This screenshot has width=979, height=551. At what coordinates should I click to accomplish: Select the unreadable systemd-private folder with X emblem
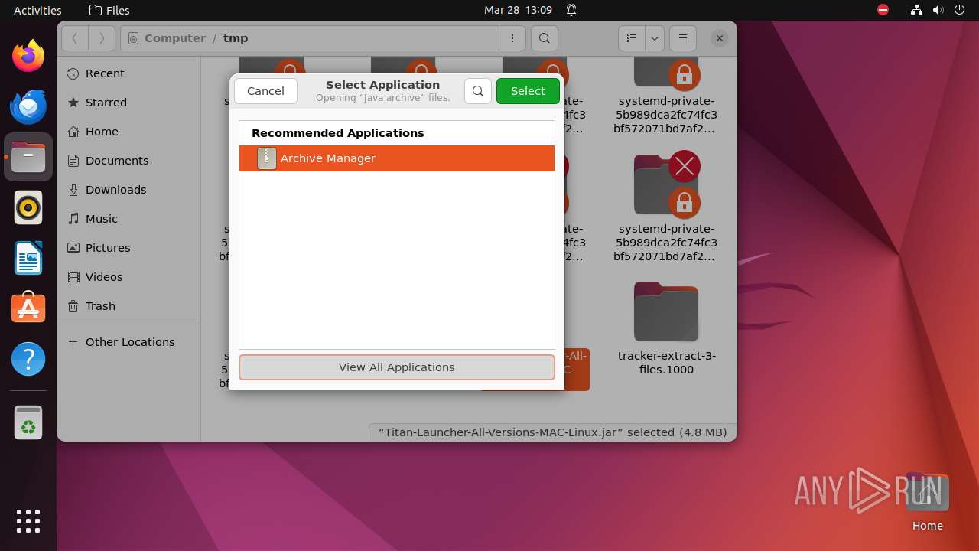click(666, 207)
